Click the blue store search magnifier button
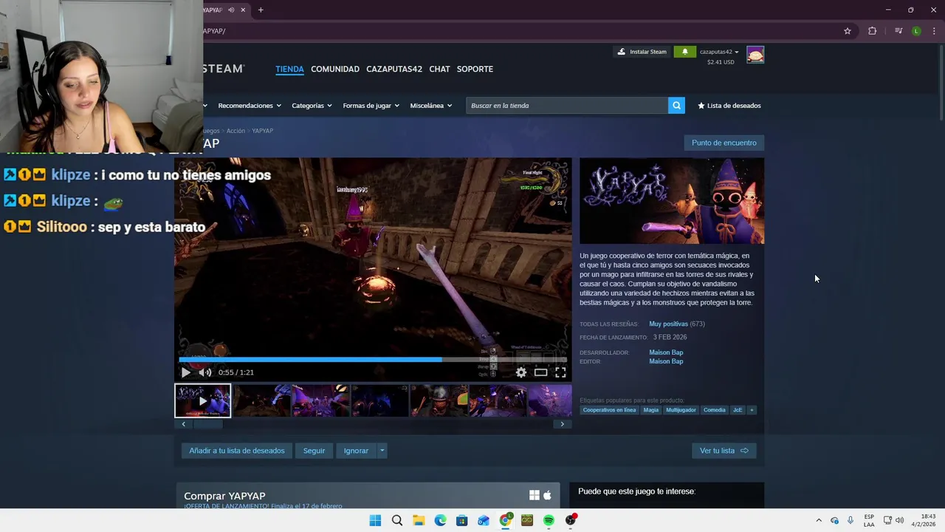Screen dimensions: 945x532 [676, 106]
